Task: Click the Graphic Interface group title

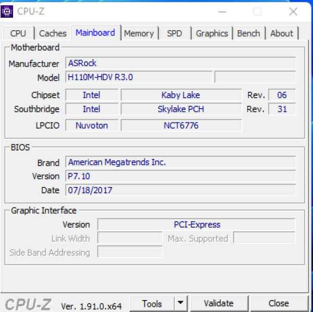Action: [x=44, y=210]
